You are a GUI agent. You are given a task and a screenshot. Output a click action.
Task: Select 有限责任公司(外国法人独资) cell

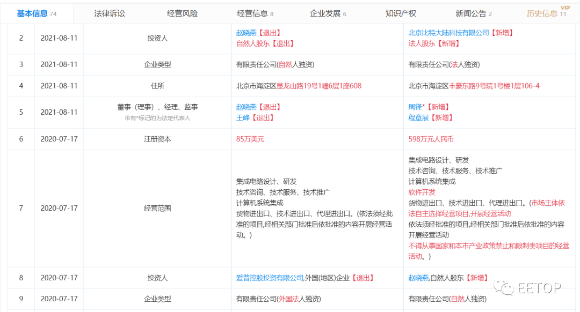(x=279, y=299)
